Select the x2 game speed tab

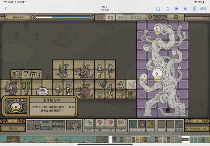click(x=110, y=17)
